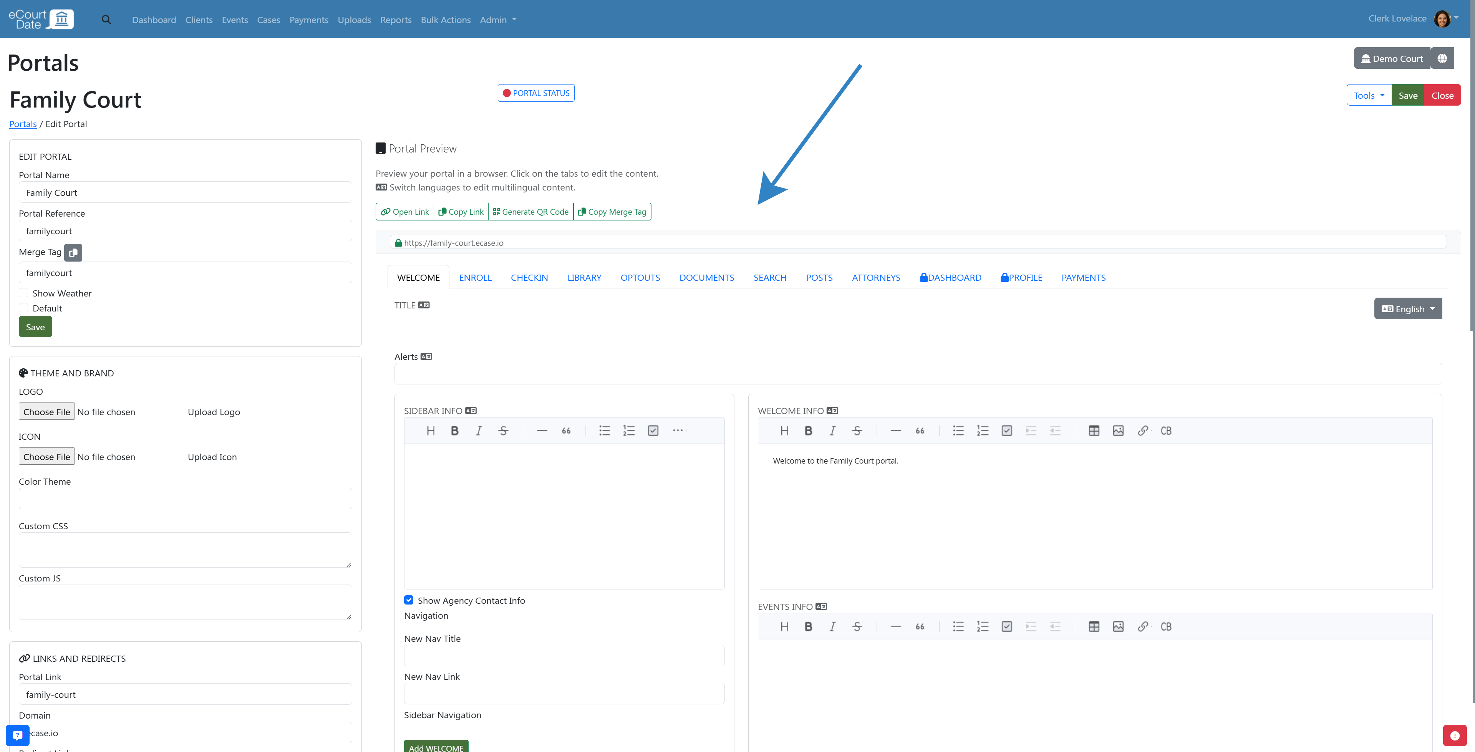Image resolution: width=1475 pixels, height=752 pixels.
Task: Click the Open Link button
Action: [405, 211]
